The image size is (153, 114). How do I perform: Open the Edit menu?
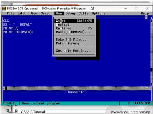tap(22, 13)
